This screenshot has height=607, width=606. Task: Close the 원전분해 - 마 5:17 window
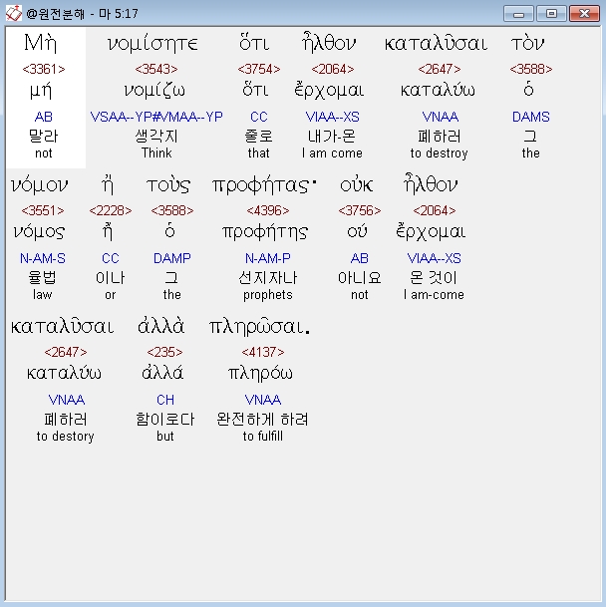(x=584, y=14)
